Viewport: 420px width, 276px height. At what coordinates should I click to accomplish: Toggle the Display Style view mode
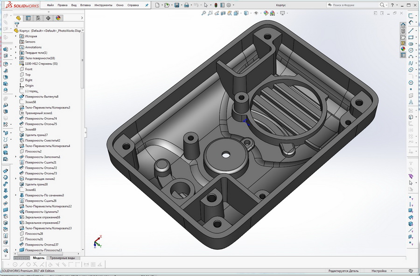pyautogui.click(x=246, y=13)
